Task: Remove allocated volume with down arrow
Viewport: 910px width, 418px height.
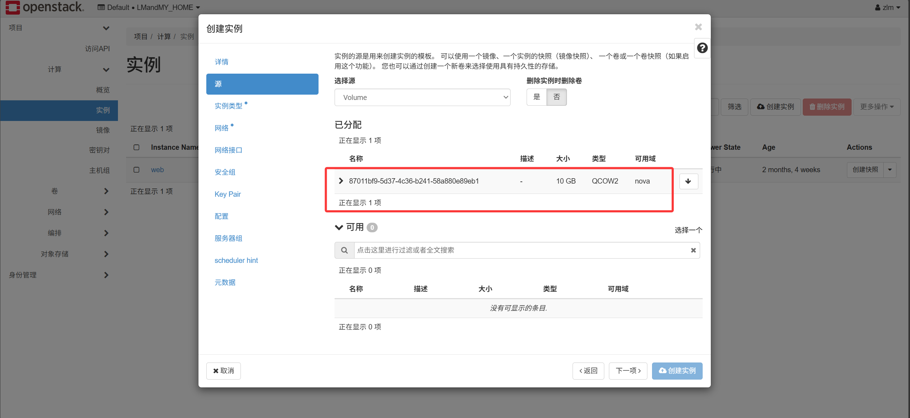Action: point(688,181)
